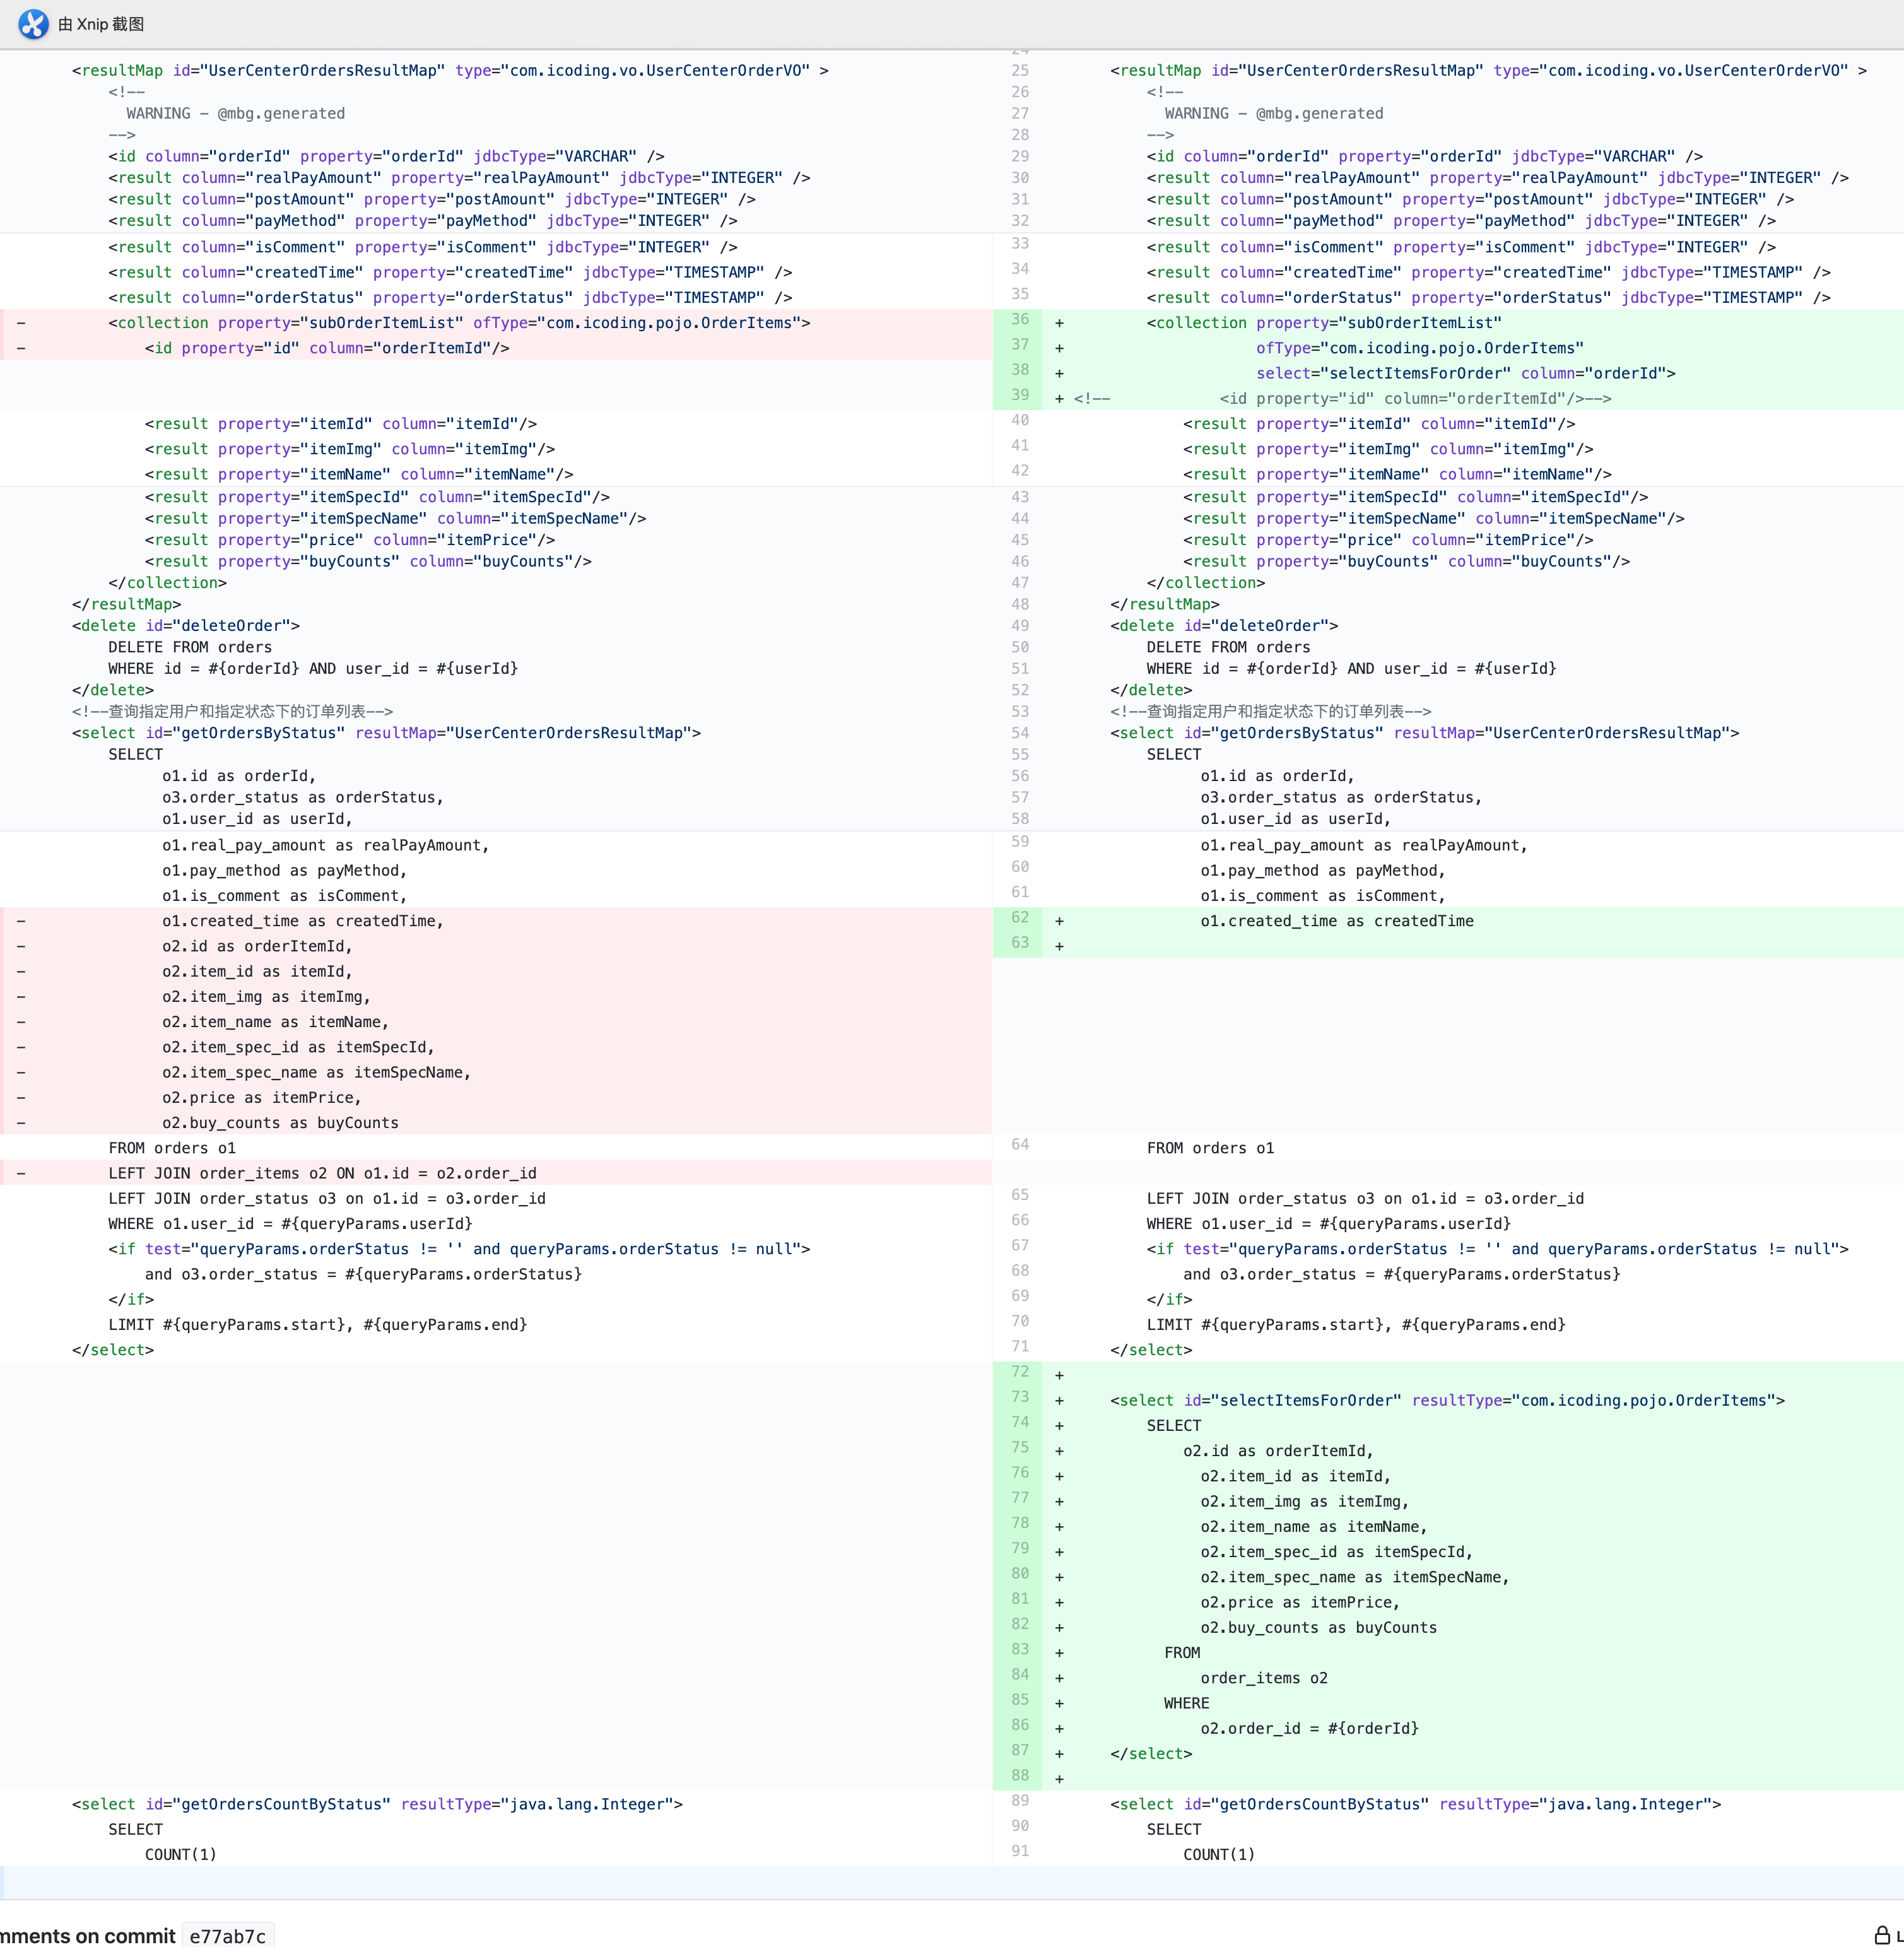This screenshot has height=1947, width=1904.
Task: Click the Xnip screenshot title text
Action: pos(101,24)
